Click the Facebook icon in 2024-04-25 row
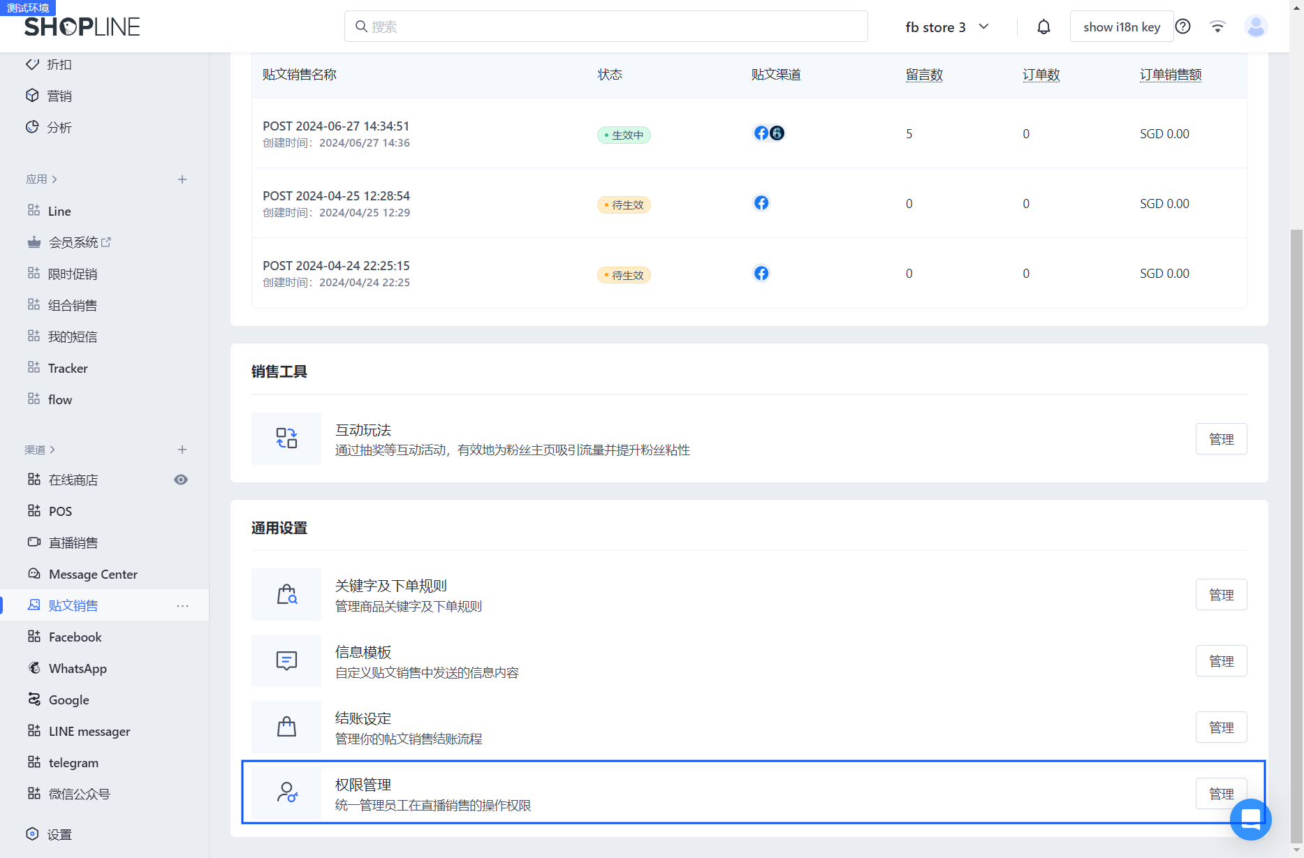The height and width of the screenshot is (858, 1304). click(761, 203)
